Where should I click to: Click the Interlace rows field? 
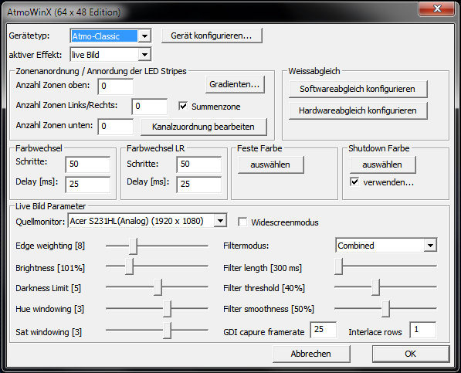[x=423, y=330]
